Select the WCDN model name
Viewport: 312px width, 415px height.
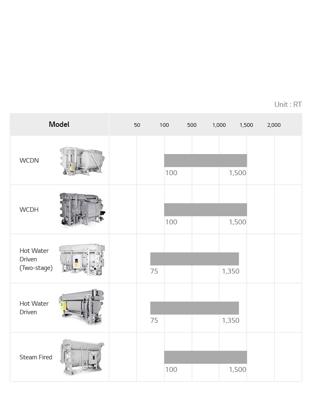tap(29, 161)
